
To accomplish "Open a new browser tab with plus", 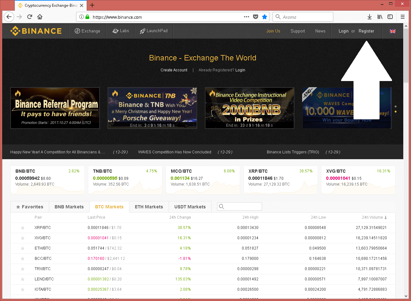I will (92, 5).
